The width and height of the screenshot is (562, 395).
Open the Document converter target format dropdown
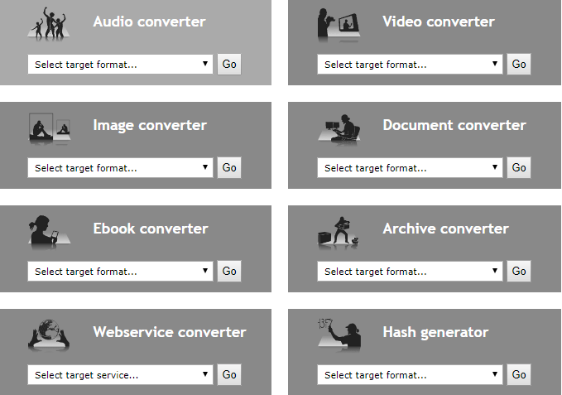click(410, 168)
